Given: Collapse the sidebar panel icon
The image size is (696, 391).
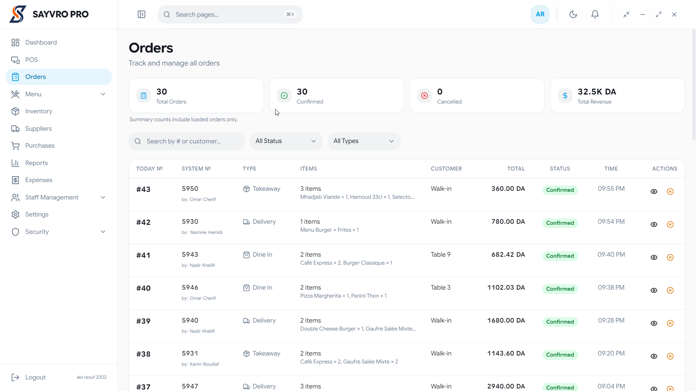Looking at the screenshot, I should 141,14.
